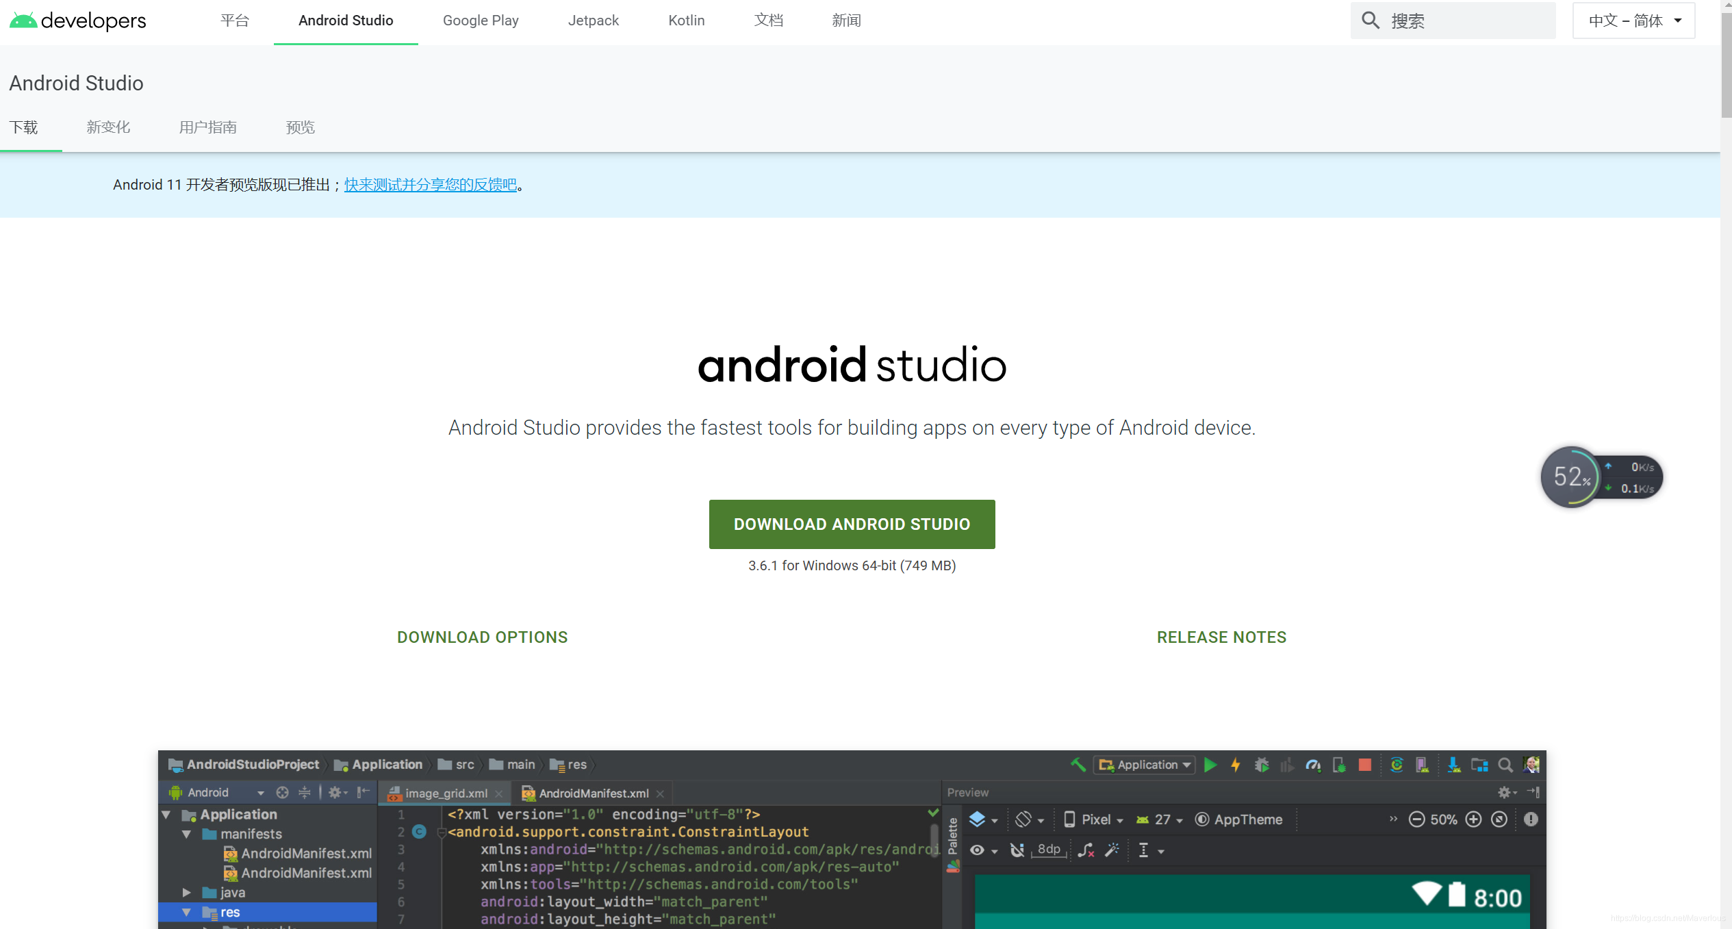Click the infer constraints magic wand icon
The height and width of the screenshot is (929, 1732).
[1112, 850]
